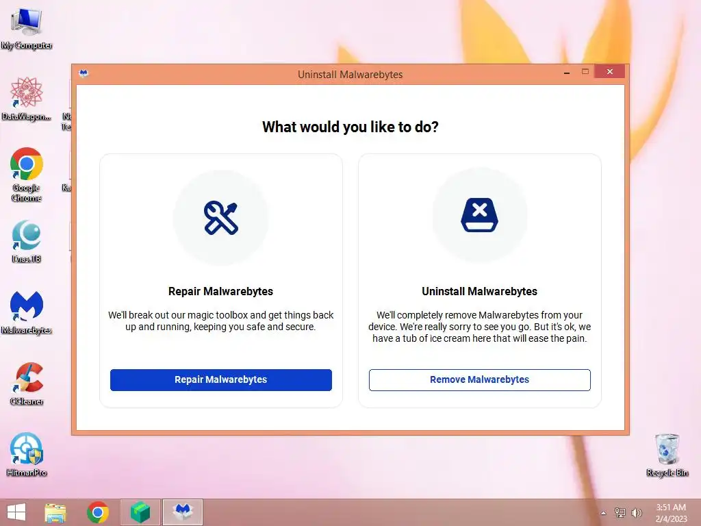Select the CCleaner desktop shortcut
Screen dimensions: 701x526
(x=27, y=384)
